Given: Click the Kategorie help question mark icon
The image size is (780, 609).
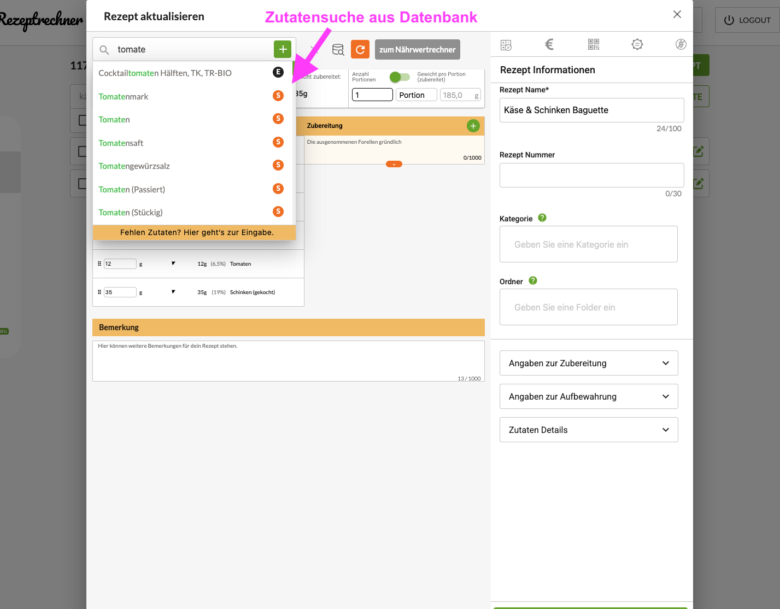Looking at the screenshot, I should (542, 218).
